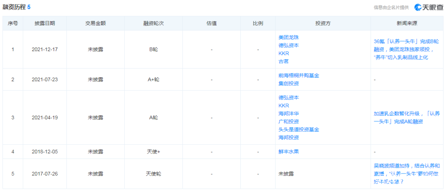Viewport: 446px width, 190px height.
Task: Select date cell 2018-12-05
Action: pyautogui.click(x=45, y=152)
